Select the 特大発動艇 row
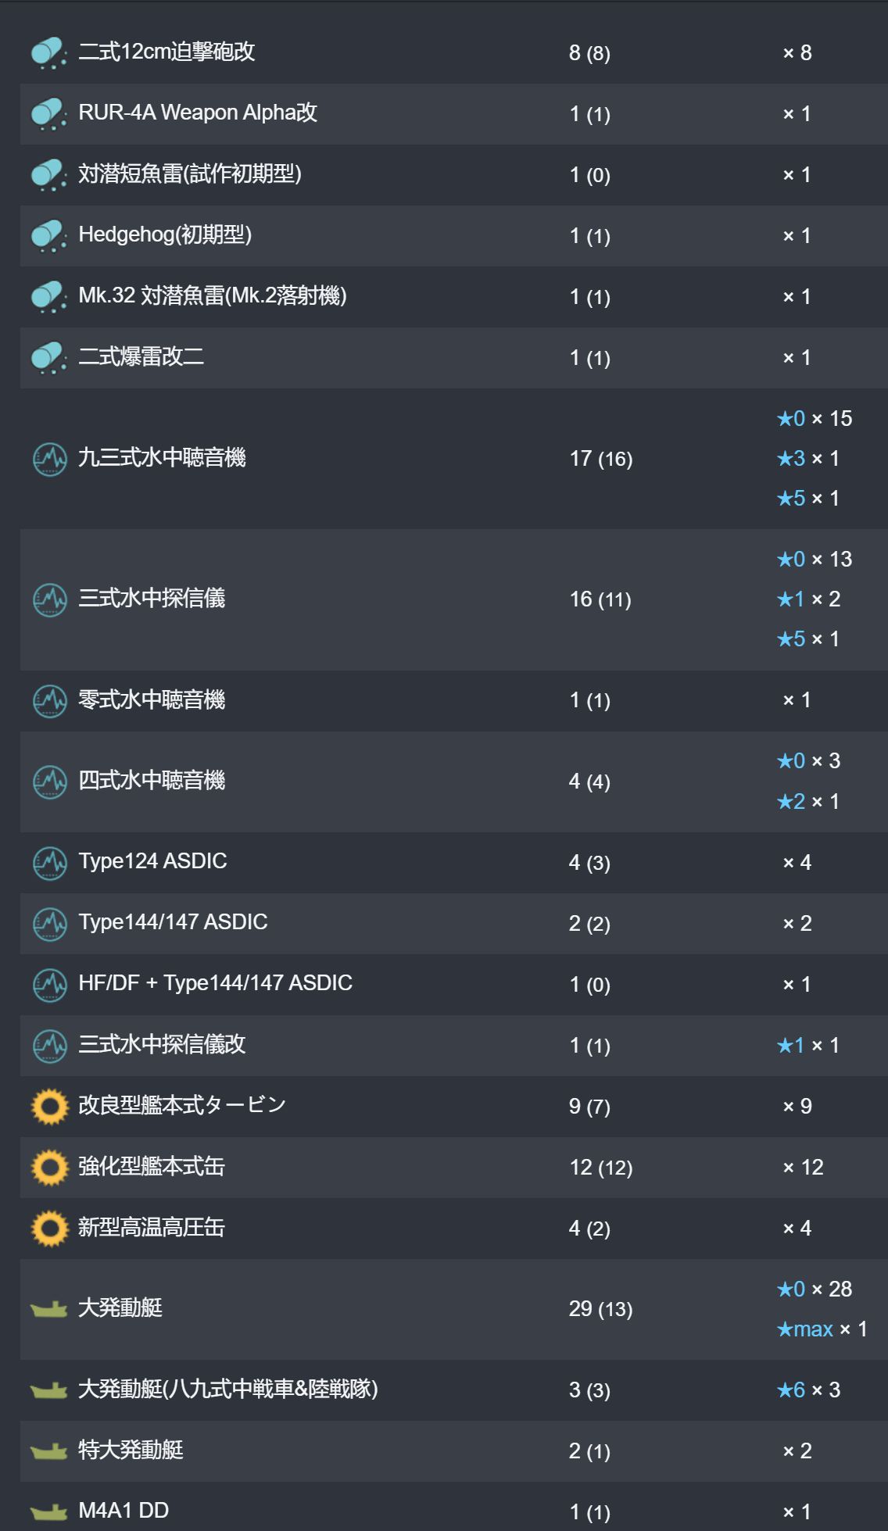The width and height of the screenshot is (888, 1531). click(453, 1451)
